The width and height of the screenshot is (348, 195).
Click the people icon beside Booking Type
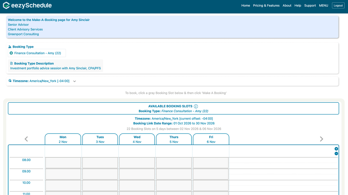click(10, 47)
